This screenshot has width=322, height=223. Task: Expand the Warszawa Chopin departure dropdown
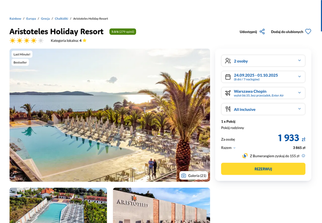pyautogui.click(x=263, y=93)
